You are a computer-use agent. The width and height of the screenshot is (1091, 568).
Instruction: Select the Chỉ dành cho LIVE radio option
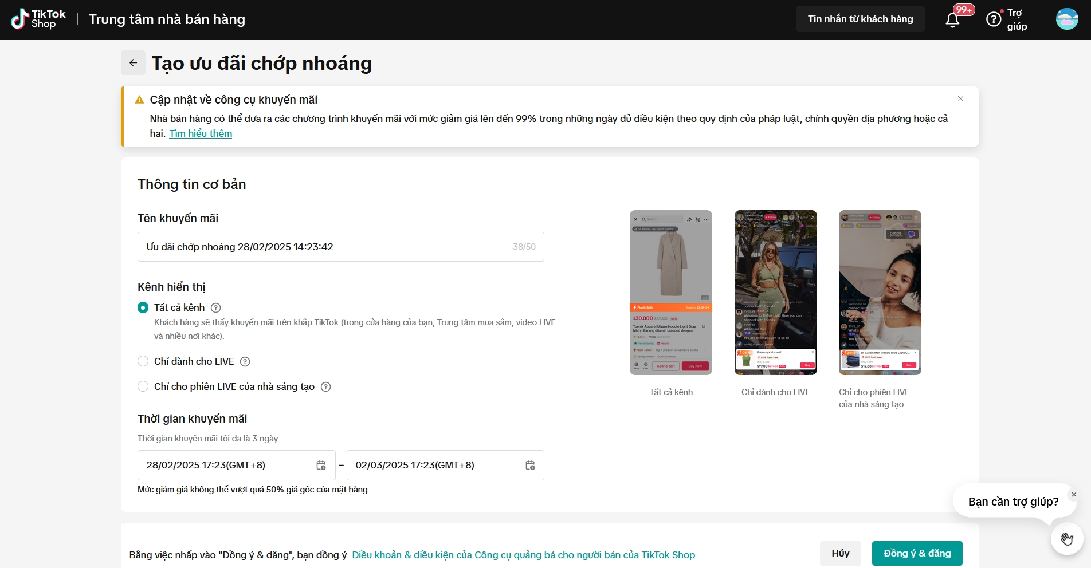143,361
